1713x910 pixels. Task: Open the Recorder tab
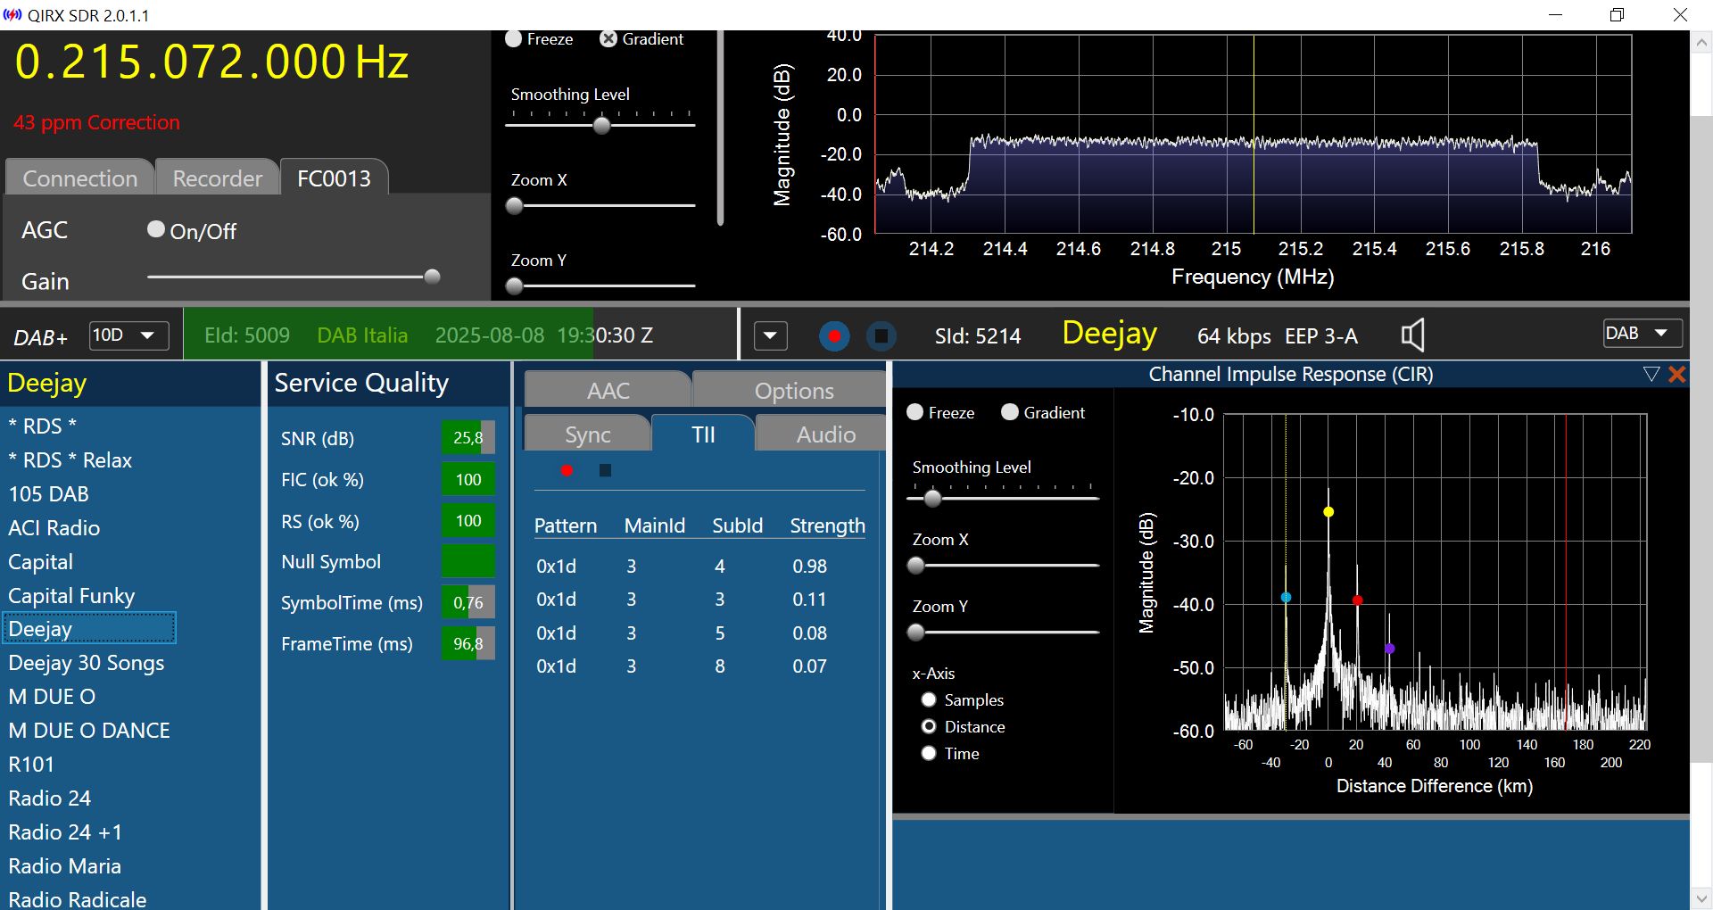click(x=217, y=178)
